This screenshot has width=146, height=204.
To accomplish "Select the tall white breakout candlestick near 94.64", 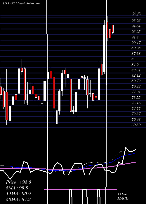I will [x=105, y=49].
